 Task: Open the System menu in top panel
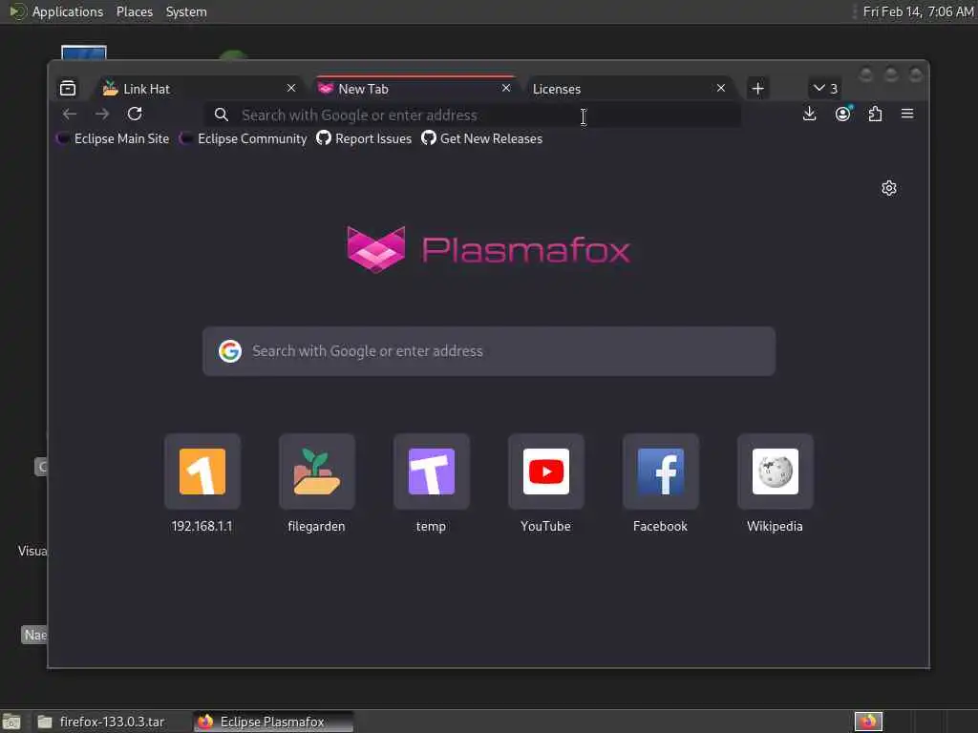[x=186, y=11]
